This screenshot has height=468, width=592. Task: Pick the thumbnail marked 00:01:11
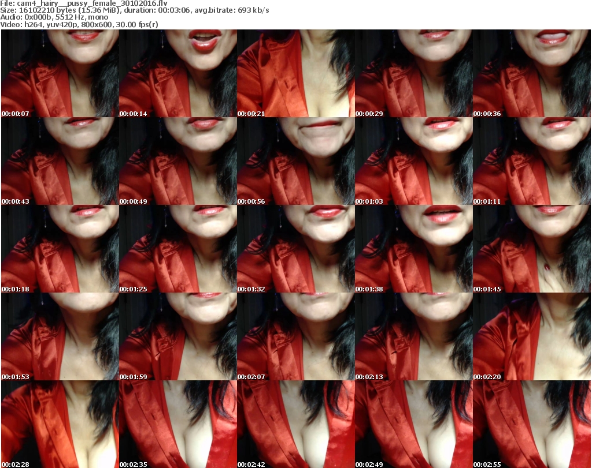(x=532, y=162)
